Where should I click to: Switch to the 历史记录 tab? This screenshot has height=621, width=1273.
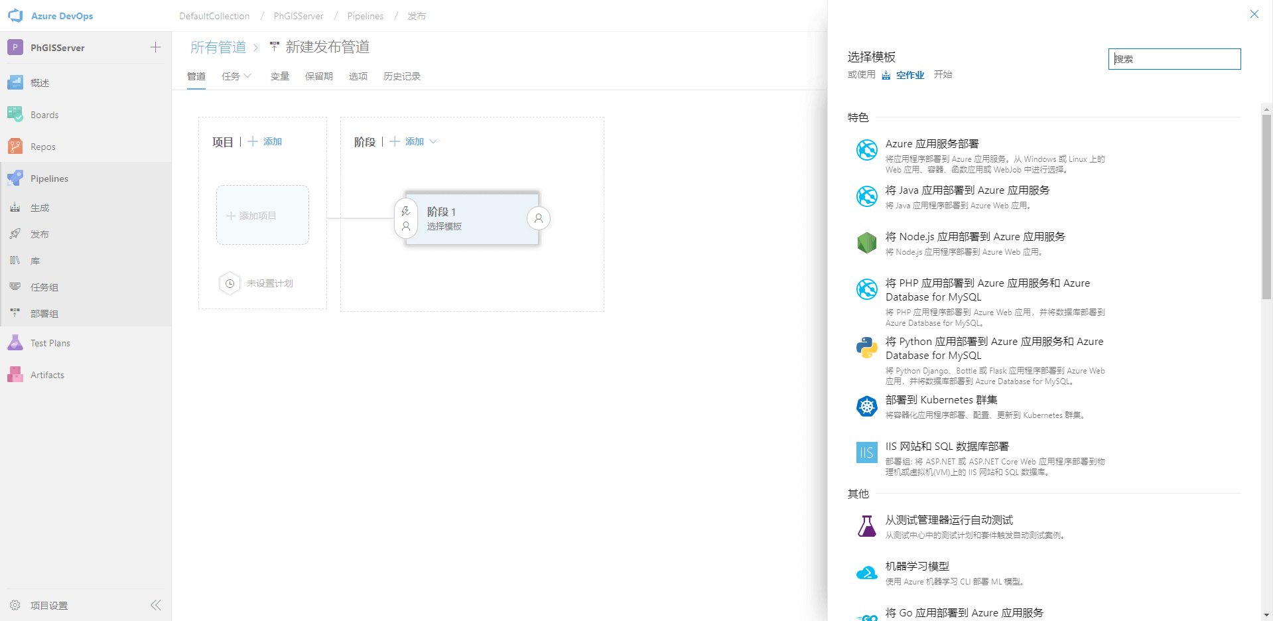[401, 76]
